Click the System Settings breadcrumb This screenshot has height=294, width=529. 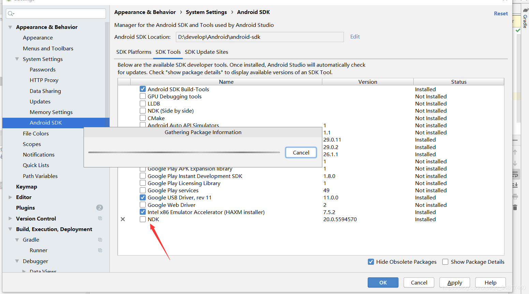coord(206,12)
